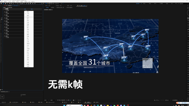Select the Rotation tool
The width and height of the screenshot is (189, 106).
point(16,4)
